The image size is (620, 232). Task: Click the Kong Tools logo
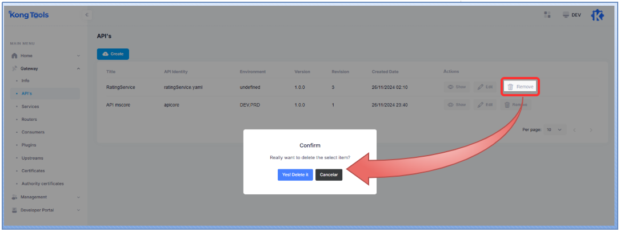29,15
